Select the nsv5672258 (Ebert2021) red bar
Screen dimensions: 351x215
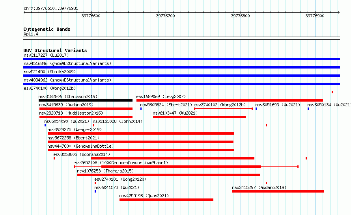tap(140, 142)
